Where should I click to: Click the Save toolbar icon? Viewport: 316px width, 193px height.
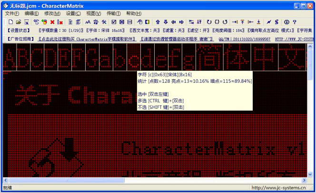tap(27, 22)
